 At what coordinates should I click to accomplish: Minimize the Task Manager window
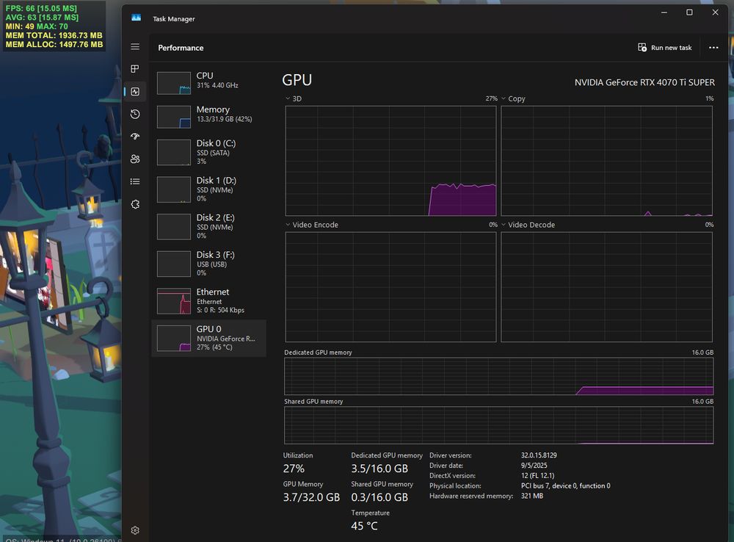click(x=664, y=12)
